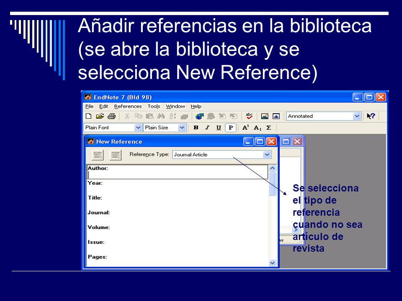The width and height of the screenshot is (402, 301).
Task: Click scroll down arrow in New Reference
Action: click(x=272, y=263)
